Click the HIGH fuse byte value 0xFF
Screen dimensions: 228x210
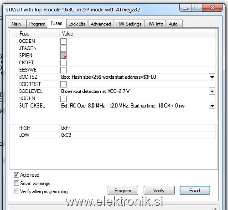point(66,128)
